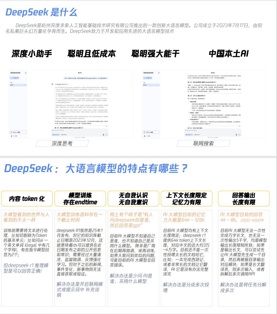Click the sidebar toggle icon in the right screenshot
The image size is (277, 314).
pyautogui.click(x=159, y=73)
